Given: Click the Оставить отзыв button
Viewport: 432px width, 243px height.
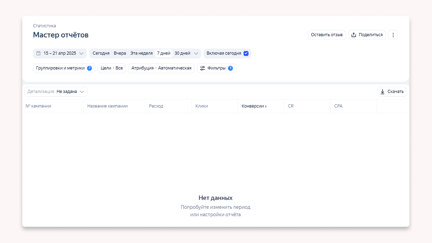Looking at the screenshot, I should 327,35.
